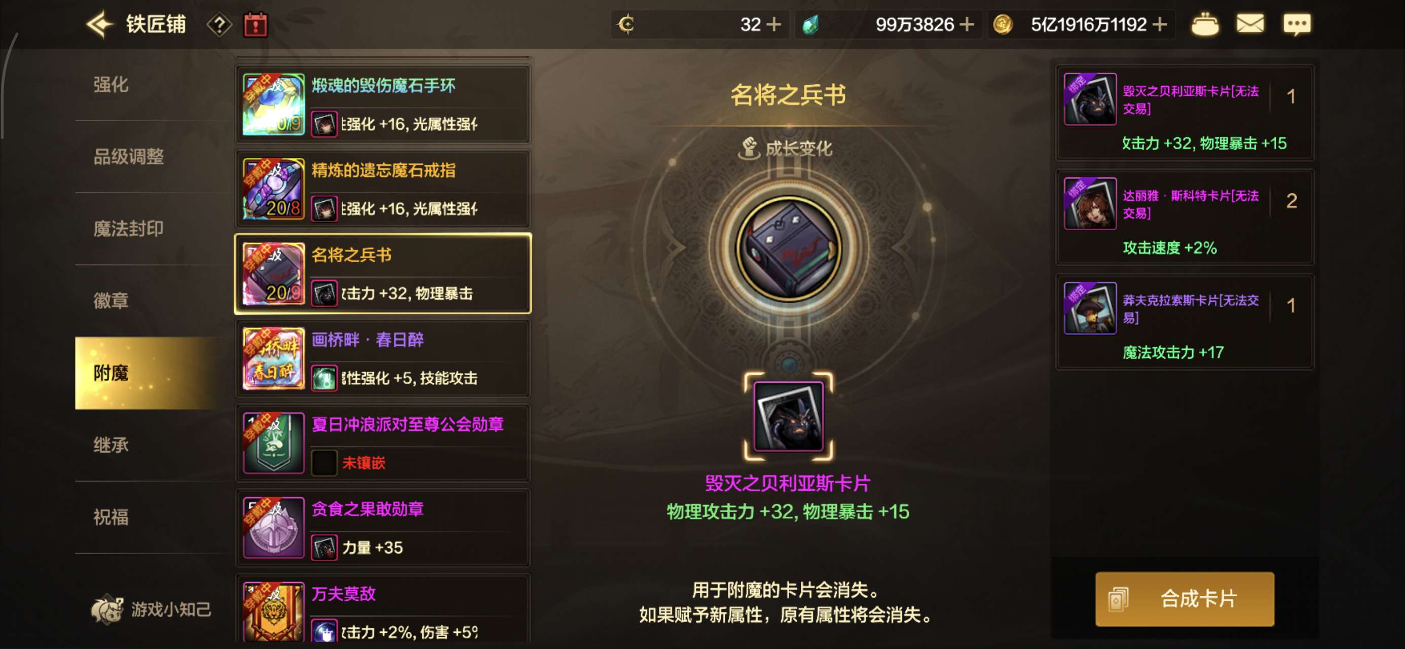This screenshot has width=1405, height=649.
Task: Select 精炼的遗忘魔石戒指 equipment item
Action: [x=383, y=189]
